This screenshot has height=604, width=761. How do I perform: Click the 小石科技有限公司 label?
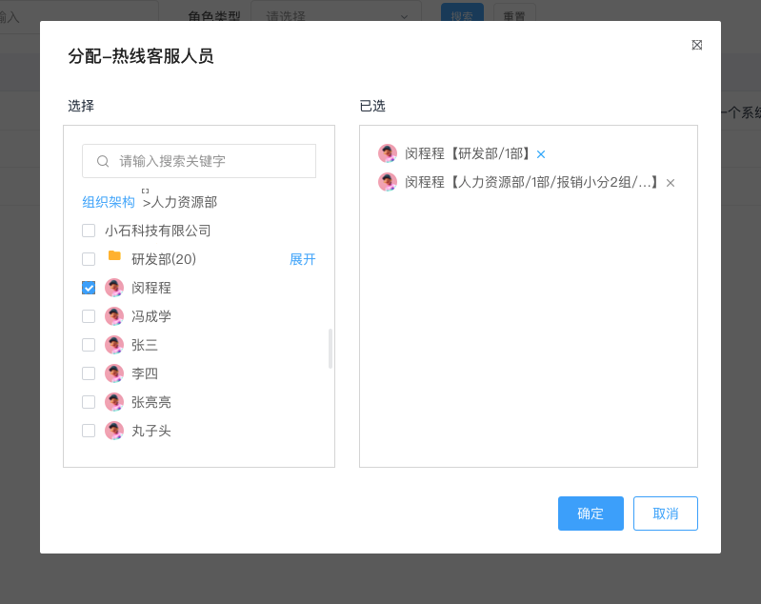tap(158, 231)
